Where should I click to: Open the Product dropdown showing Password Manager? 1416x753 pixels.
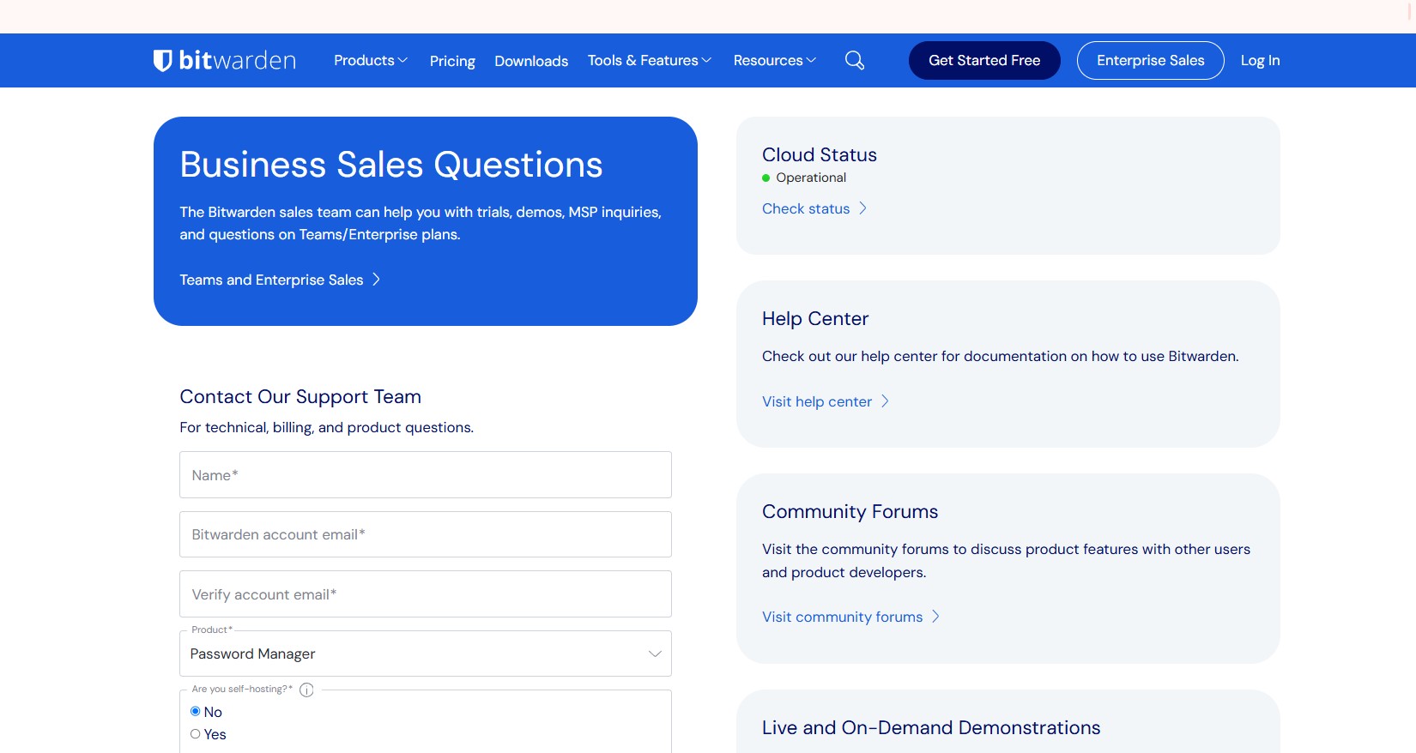[x=426, y=654]
